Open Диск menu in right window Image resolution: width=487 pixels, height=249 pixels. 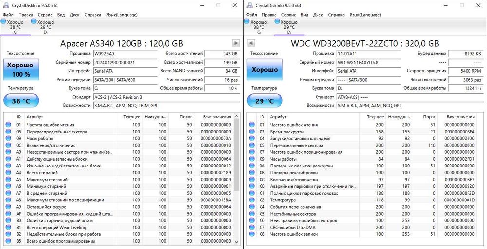click(x=318, y=15)
